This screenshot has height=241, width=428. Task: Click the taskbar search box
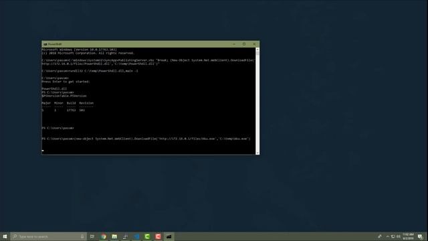(x=49, y=236)
